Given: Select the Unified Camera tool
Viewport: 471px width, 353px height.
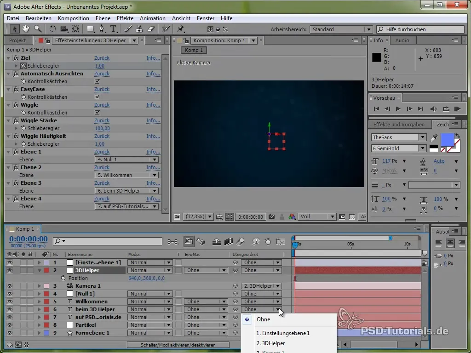Looking at the screenshot, I should click(x=64, y=29).
